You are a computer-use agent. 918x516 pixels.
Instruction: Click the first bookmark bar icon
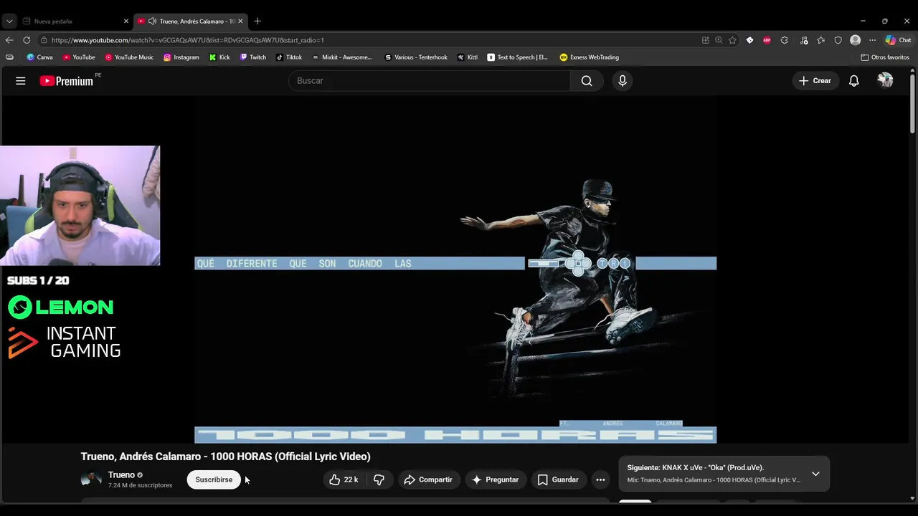pyautogui.click(x=9, y=57)
